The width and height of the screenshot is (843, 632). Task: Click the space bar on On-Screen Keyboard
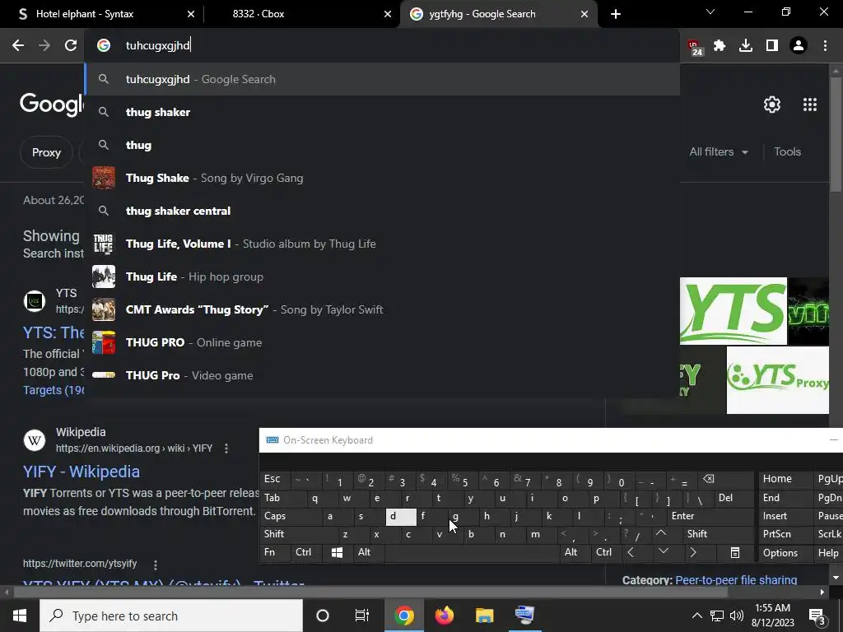pyautogui.click(x=472, y=552)
